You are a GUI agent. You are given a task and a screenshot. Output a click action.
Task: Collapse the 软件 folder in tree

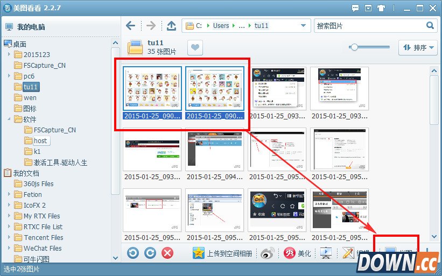pyautogui.click(x=9, y=119)
